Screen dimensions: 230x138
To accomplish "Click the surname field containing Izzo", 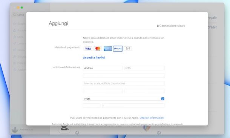I will (x=144, y=68).
